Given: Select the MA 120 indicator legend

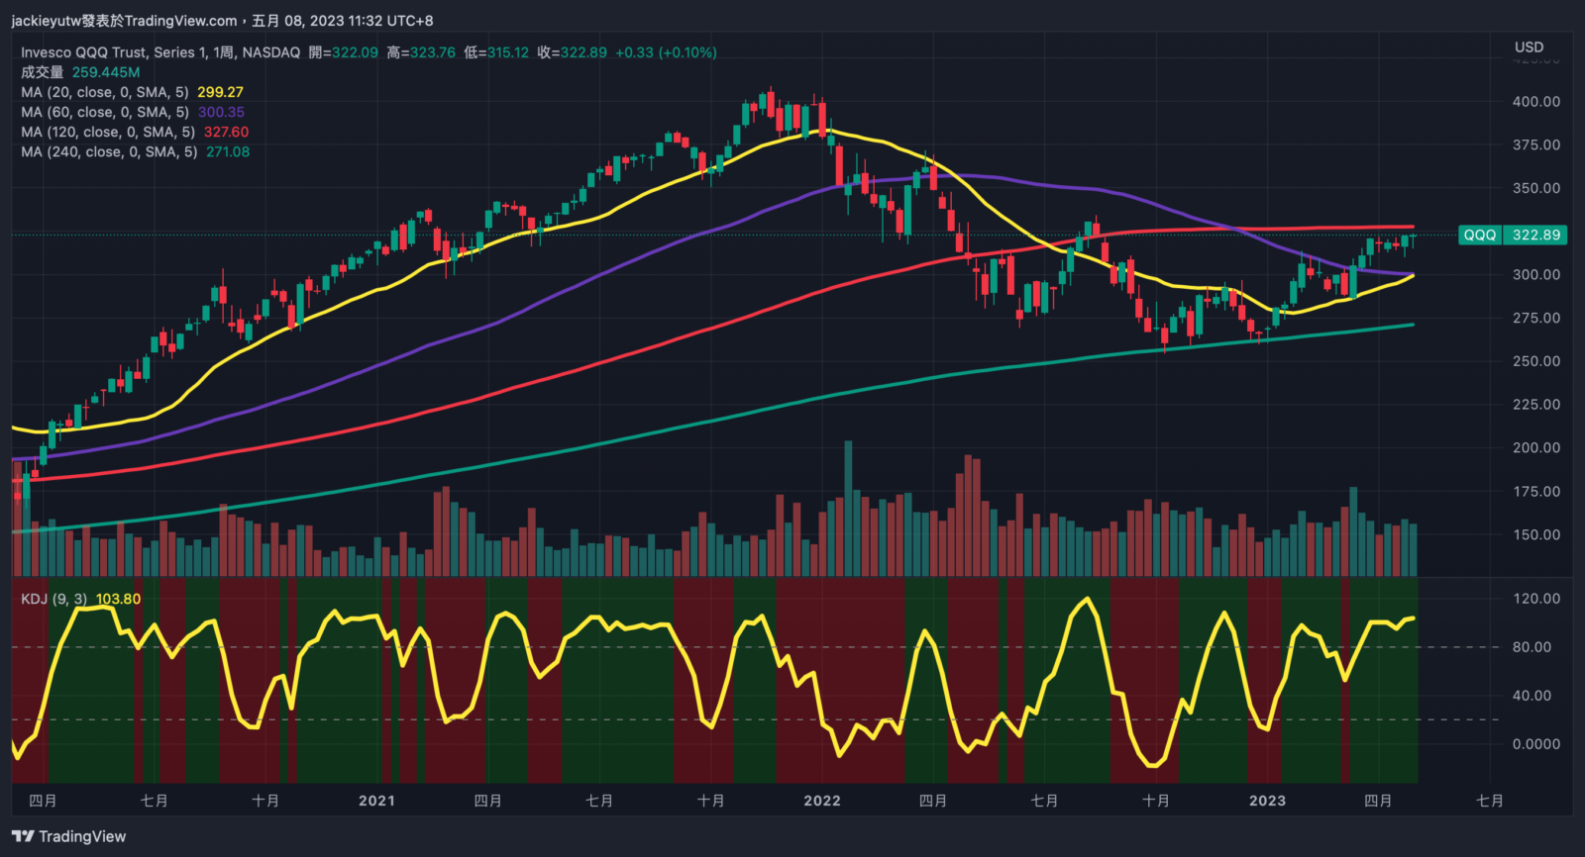Looking at the screenshot, I should click(x=107, y=132).
